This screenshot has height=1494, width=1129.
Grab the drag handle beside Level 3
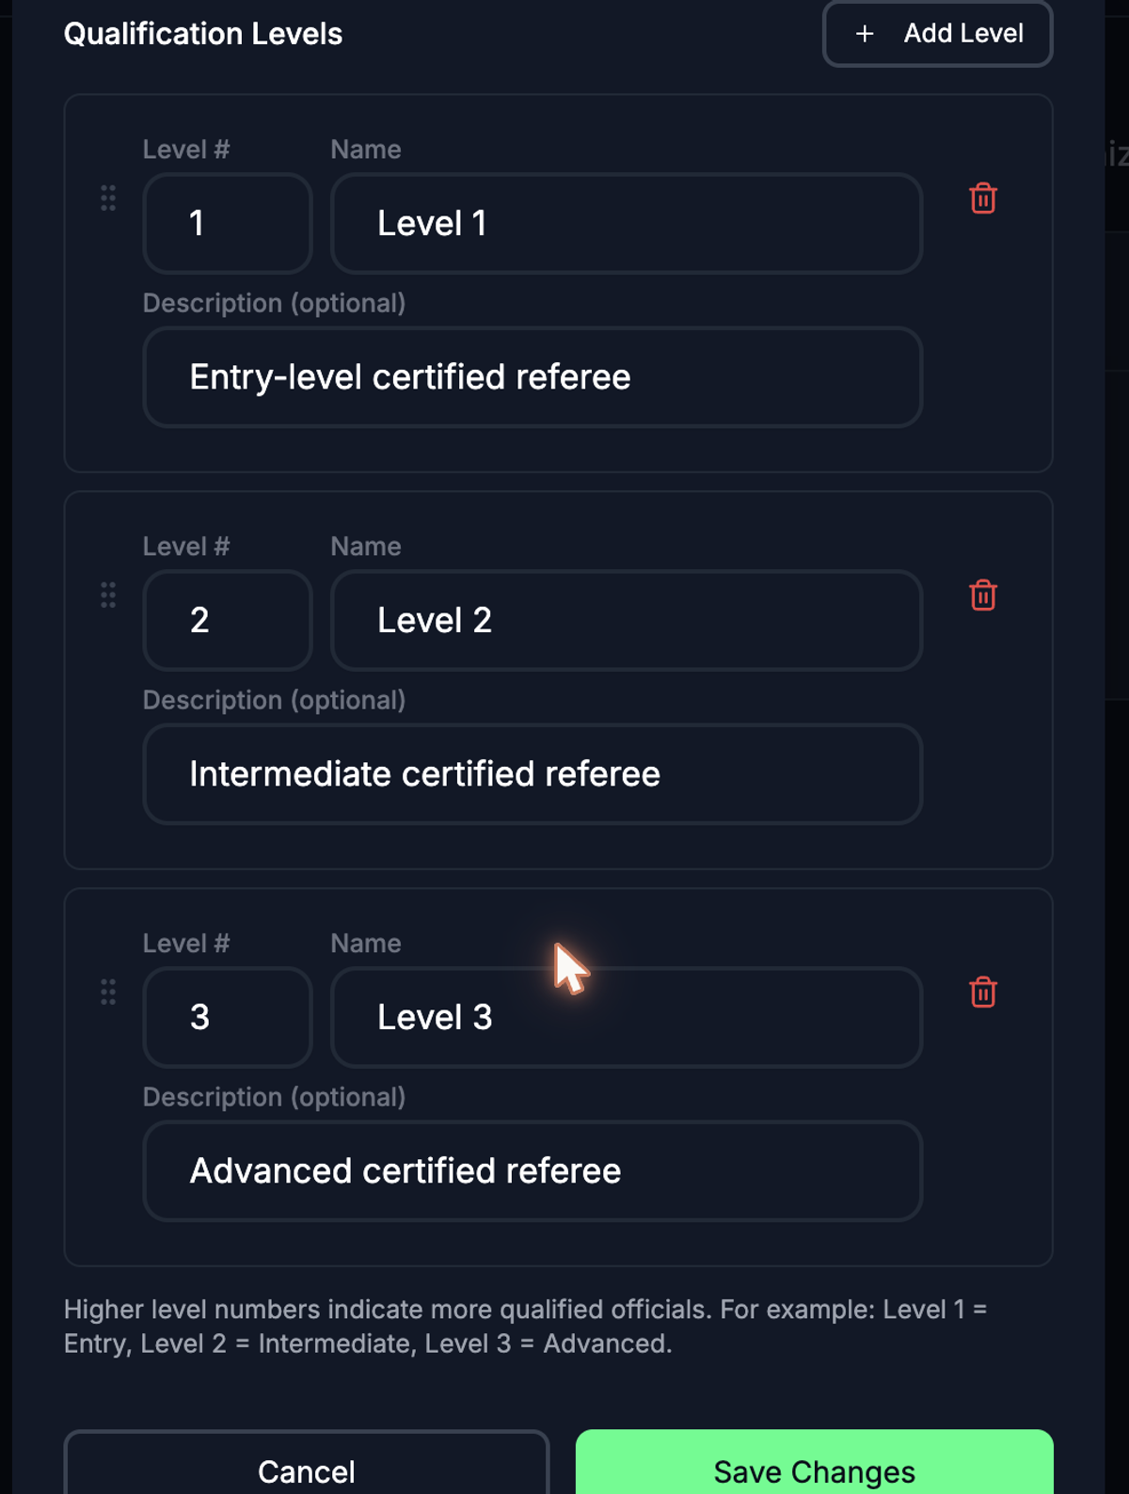coord(108,992)
